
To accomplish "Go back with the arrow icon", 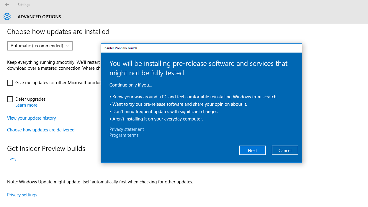I will tap(7, 5).
